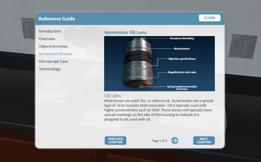This screenshot has width=261, height=162.
Task: Open the Introduction chapter
Action: point(50,31)
